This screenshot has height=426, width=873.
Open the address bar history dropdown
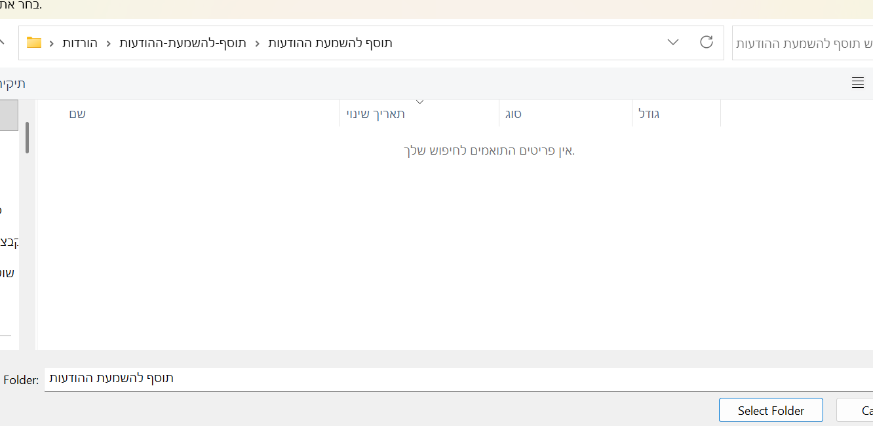(x=673, y=43)
